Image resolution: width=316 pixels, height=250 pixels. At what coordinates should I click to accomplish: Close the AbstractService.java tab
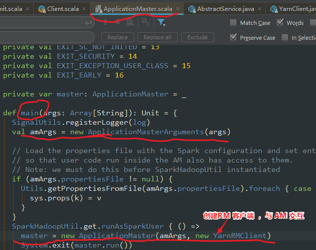pyautogui.click(x=259, y=9)
